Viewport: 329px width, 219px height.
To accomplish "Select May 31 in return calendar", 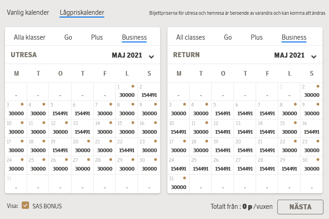I will [x=178, y=183].
